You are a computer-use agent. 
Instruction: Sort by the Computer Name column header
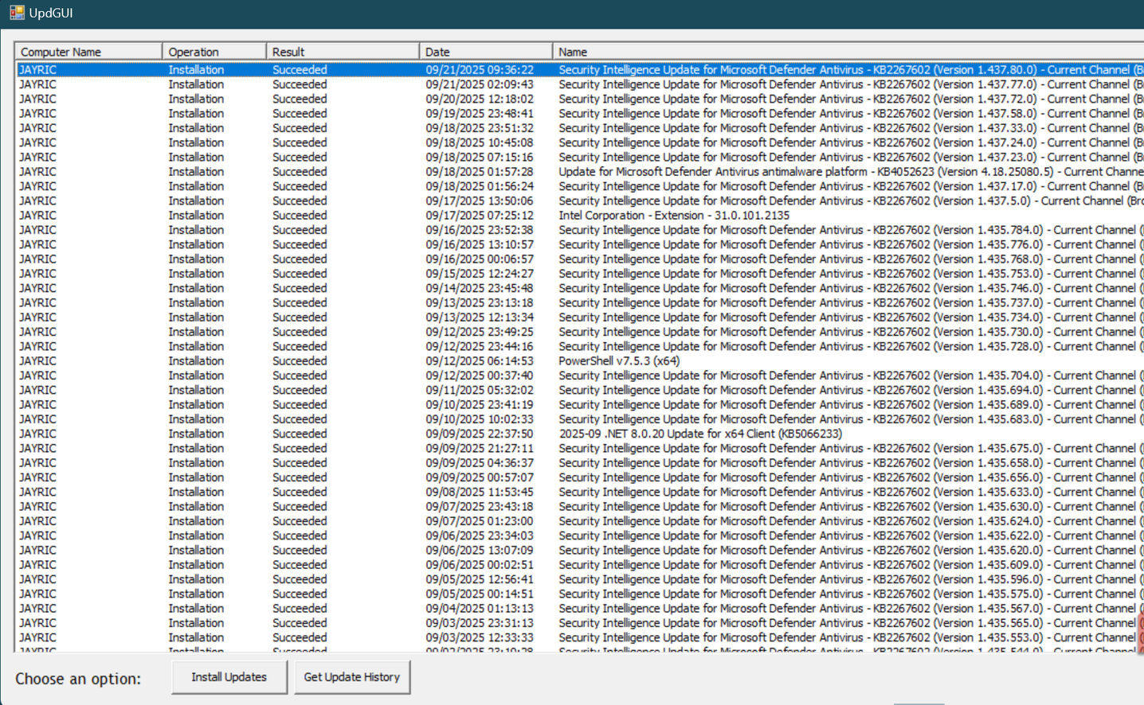(x=88, y=52)
